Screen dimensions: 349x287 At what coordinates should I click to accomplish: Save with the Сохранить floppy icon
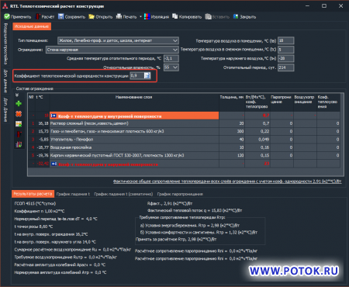point(71,17)
